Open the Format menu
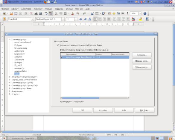175x140 pixels. coord(49,9)
